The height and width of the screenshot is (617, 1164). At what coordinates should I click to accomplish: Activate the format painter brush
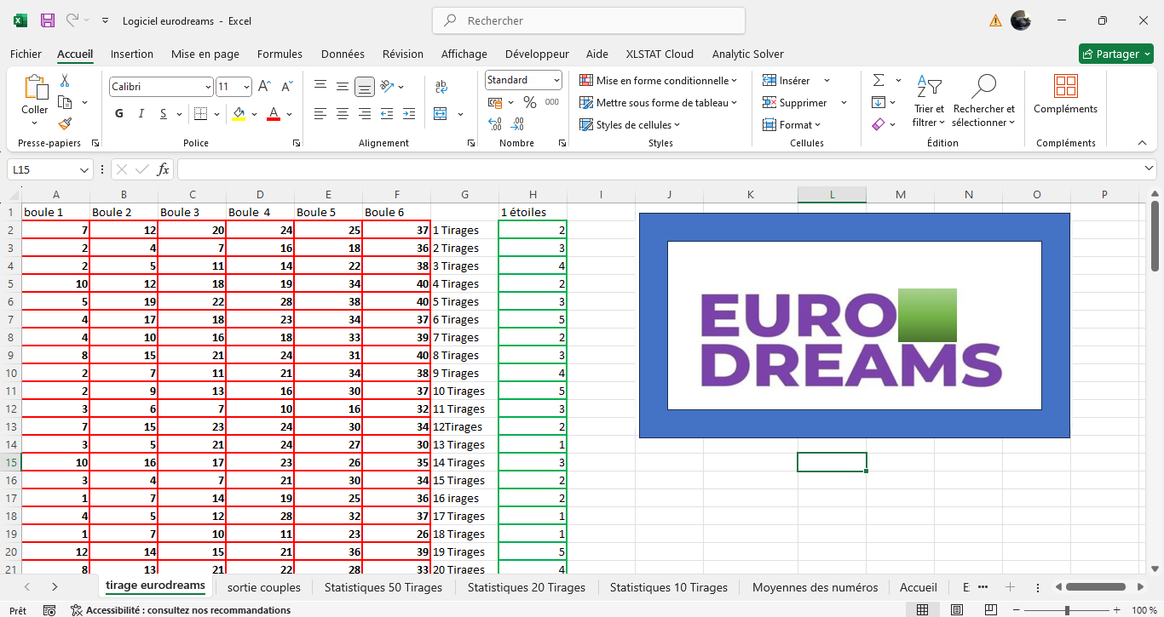click(65, 124)
